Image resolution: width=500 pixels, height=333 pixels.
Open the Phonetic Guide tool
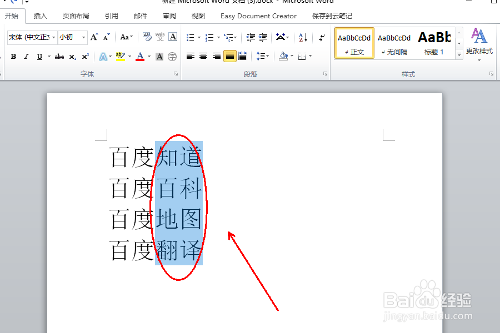(161, 37)
